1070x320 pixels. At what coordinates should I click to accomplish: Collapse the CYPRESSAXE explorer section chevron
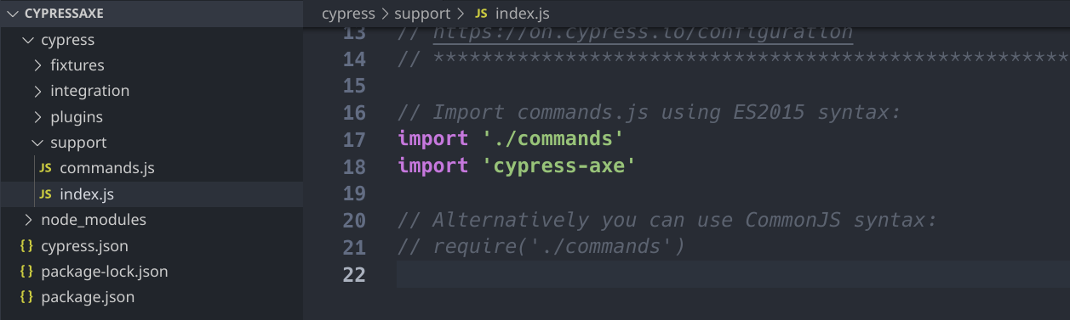tap(13, 14)
